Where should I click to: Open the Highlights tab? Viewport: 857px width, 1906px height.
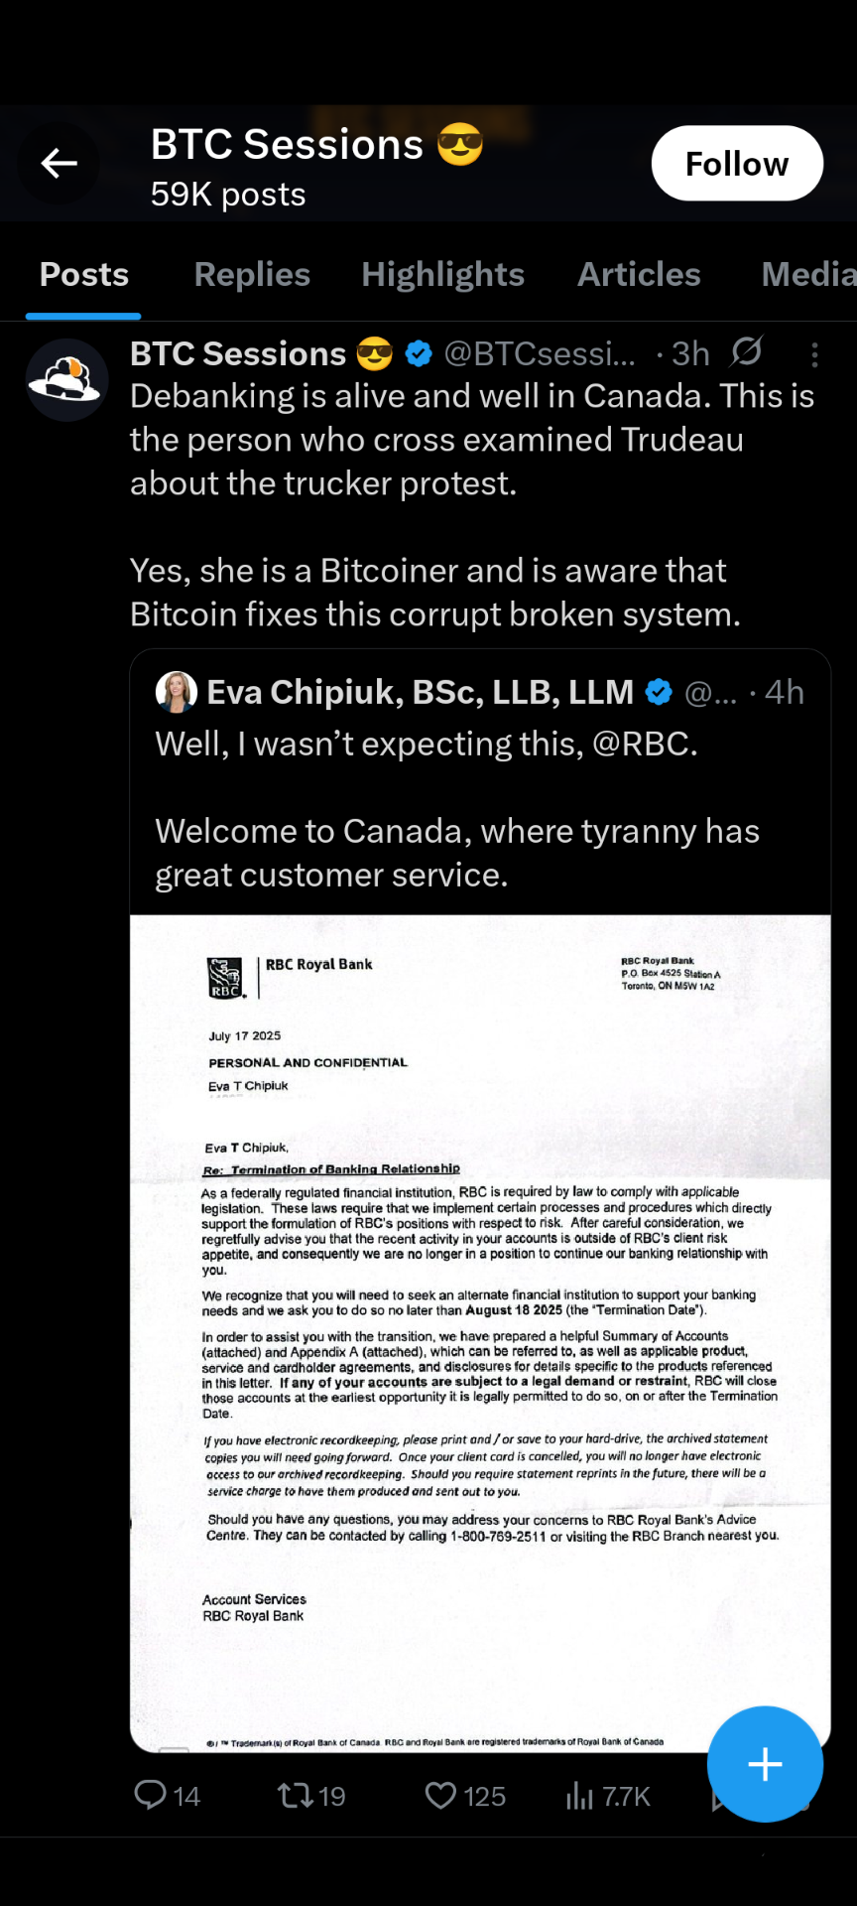pyautogui.click(x=442, y=275)
